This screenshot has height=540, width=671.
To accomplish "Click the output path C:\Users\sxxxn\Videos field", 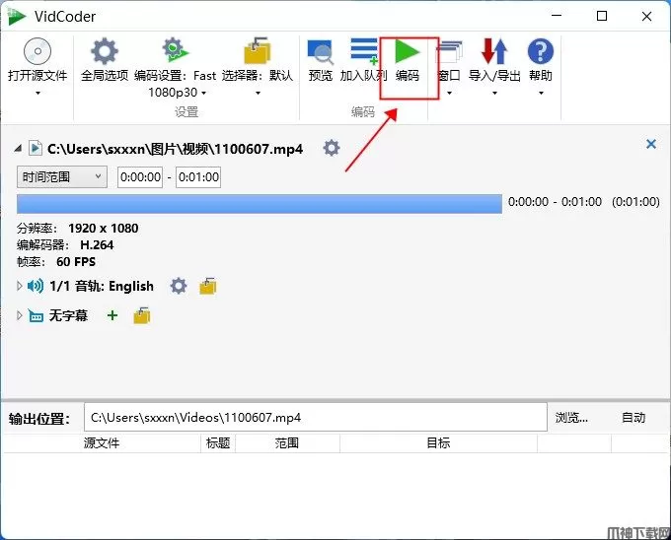I will pos(316,418).
